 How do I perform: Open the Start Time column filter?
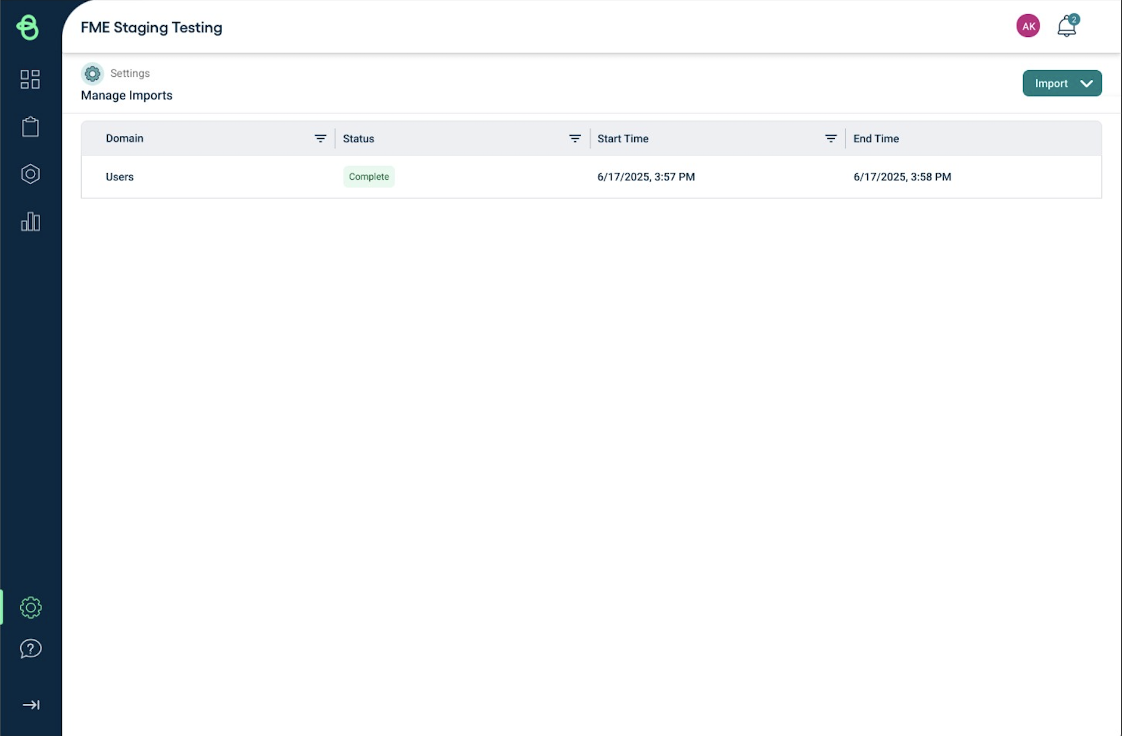pos(830,138)
